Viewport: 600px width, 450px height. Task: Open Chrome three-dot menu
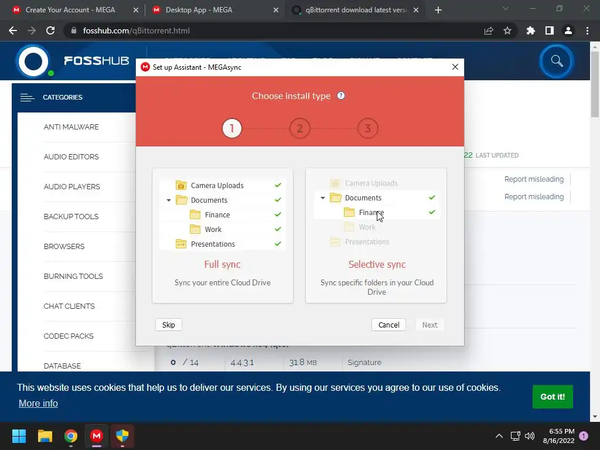[587, 30]
